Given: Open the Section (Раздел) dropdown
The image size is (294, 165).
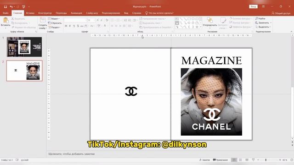Looking at the screenshot, I should (54, 27).
